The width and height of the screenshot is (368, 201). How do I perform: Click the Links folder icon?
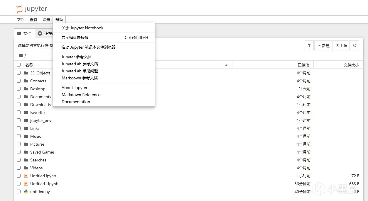26,128
